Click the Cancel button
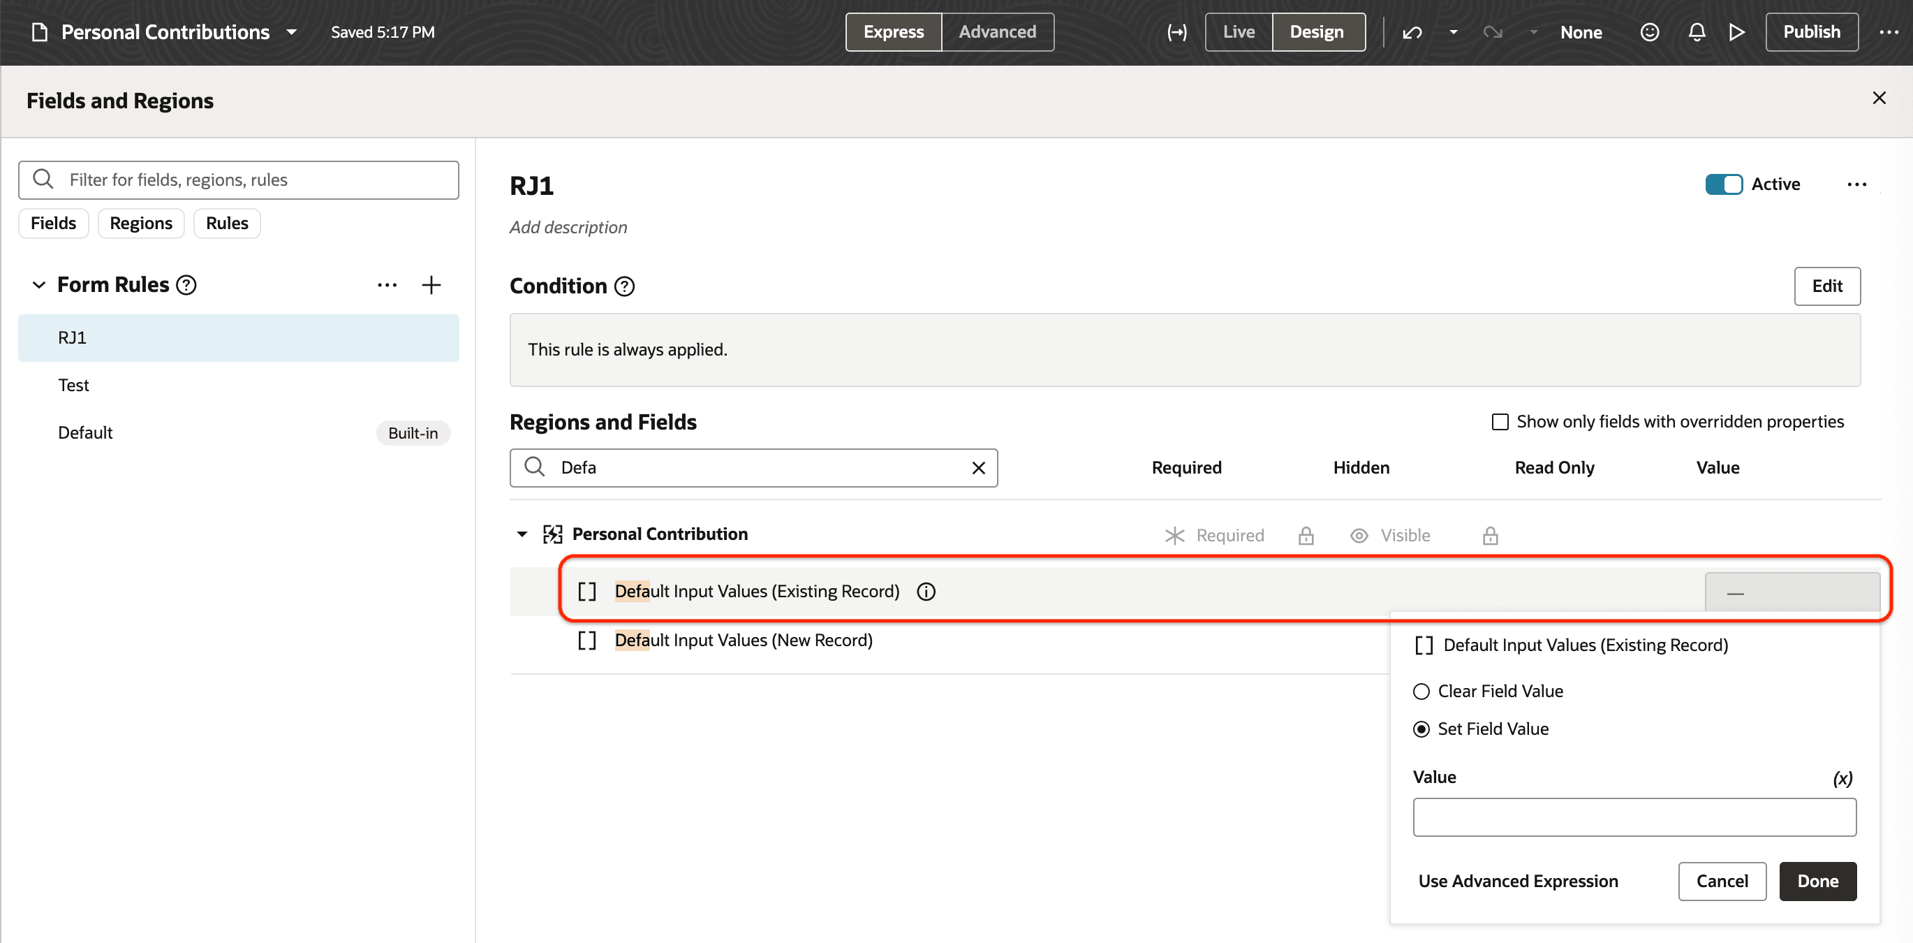Viewport: 1913px width, 943px height. (1722, 882)
